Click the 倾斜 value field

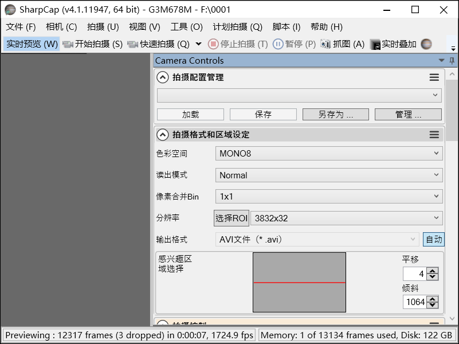(x=414, y=302)
